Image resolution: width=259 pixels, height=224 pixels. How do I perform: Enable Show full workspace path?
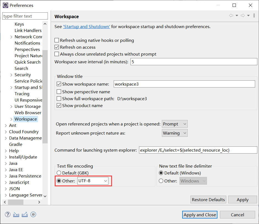pos(59,99)
